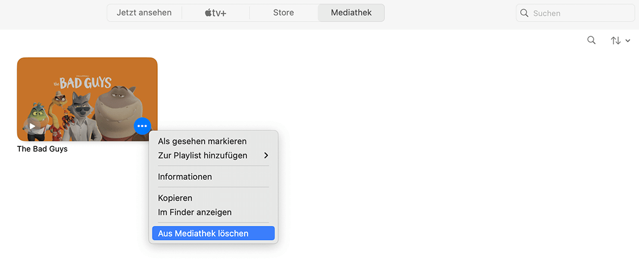Click the sort arrows icon
This screenshot has width=639, height=274.
coord(615,41)
